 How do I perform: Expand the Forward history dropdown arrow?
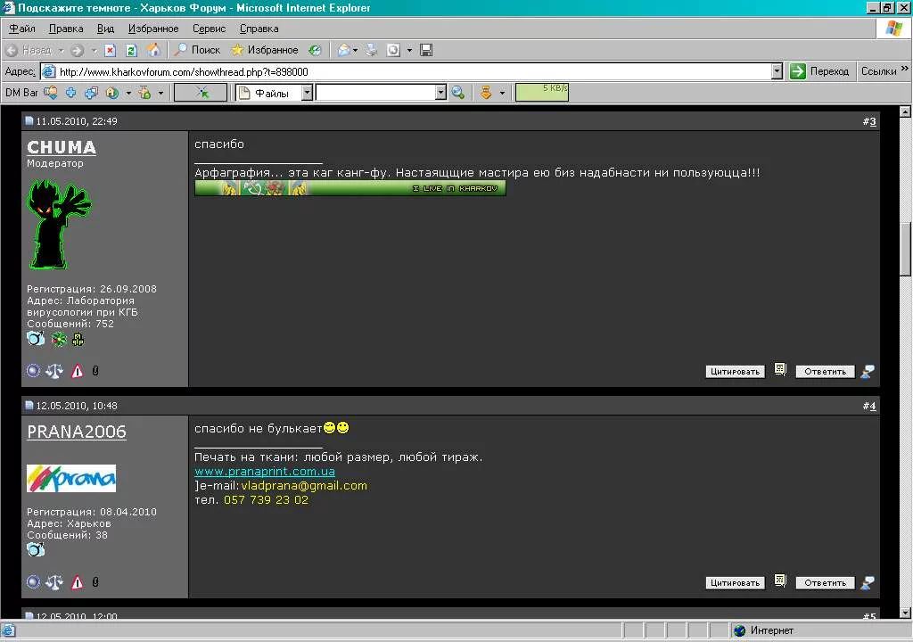click(94, 51)
